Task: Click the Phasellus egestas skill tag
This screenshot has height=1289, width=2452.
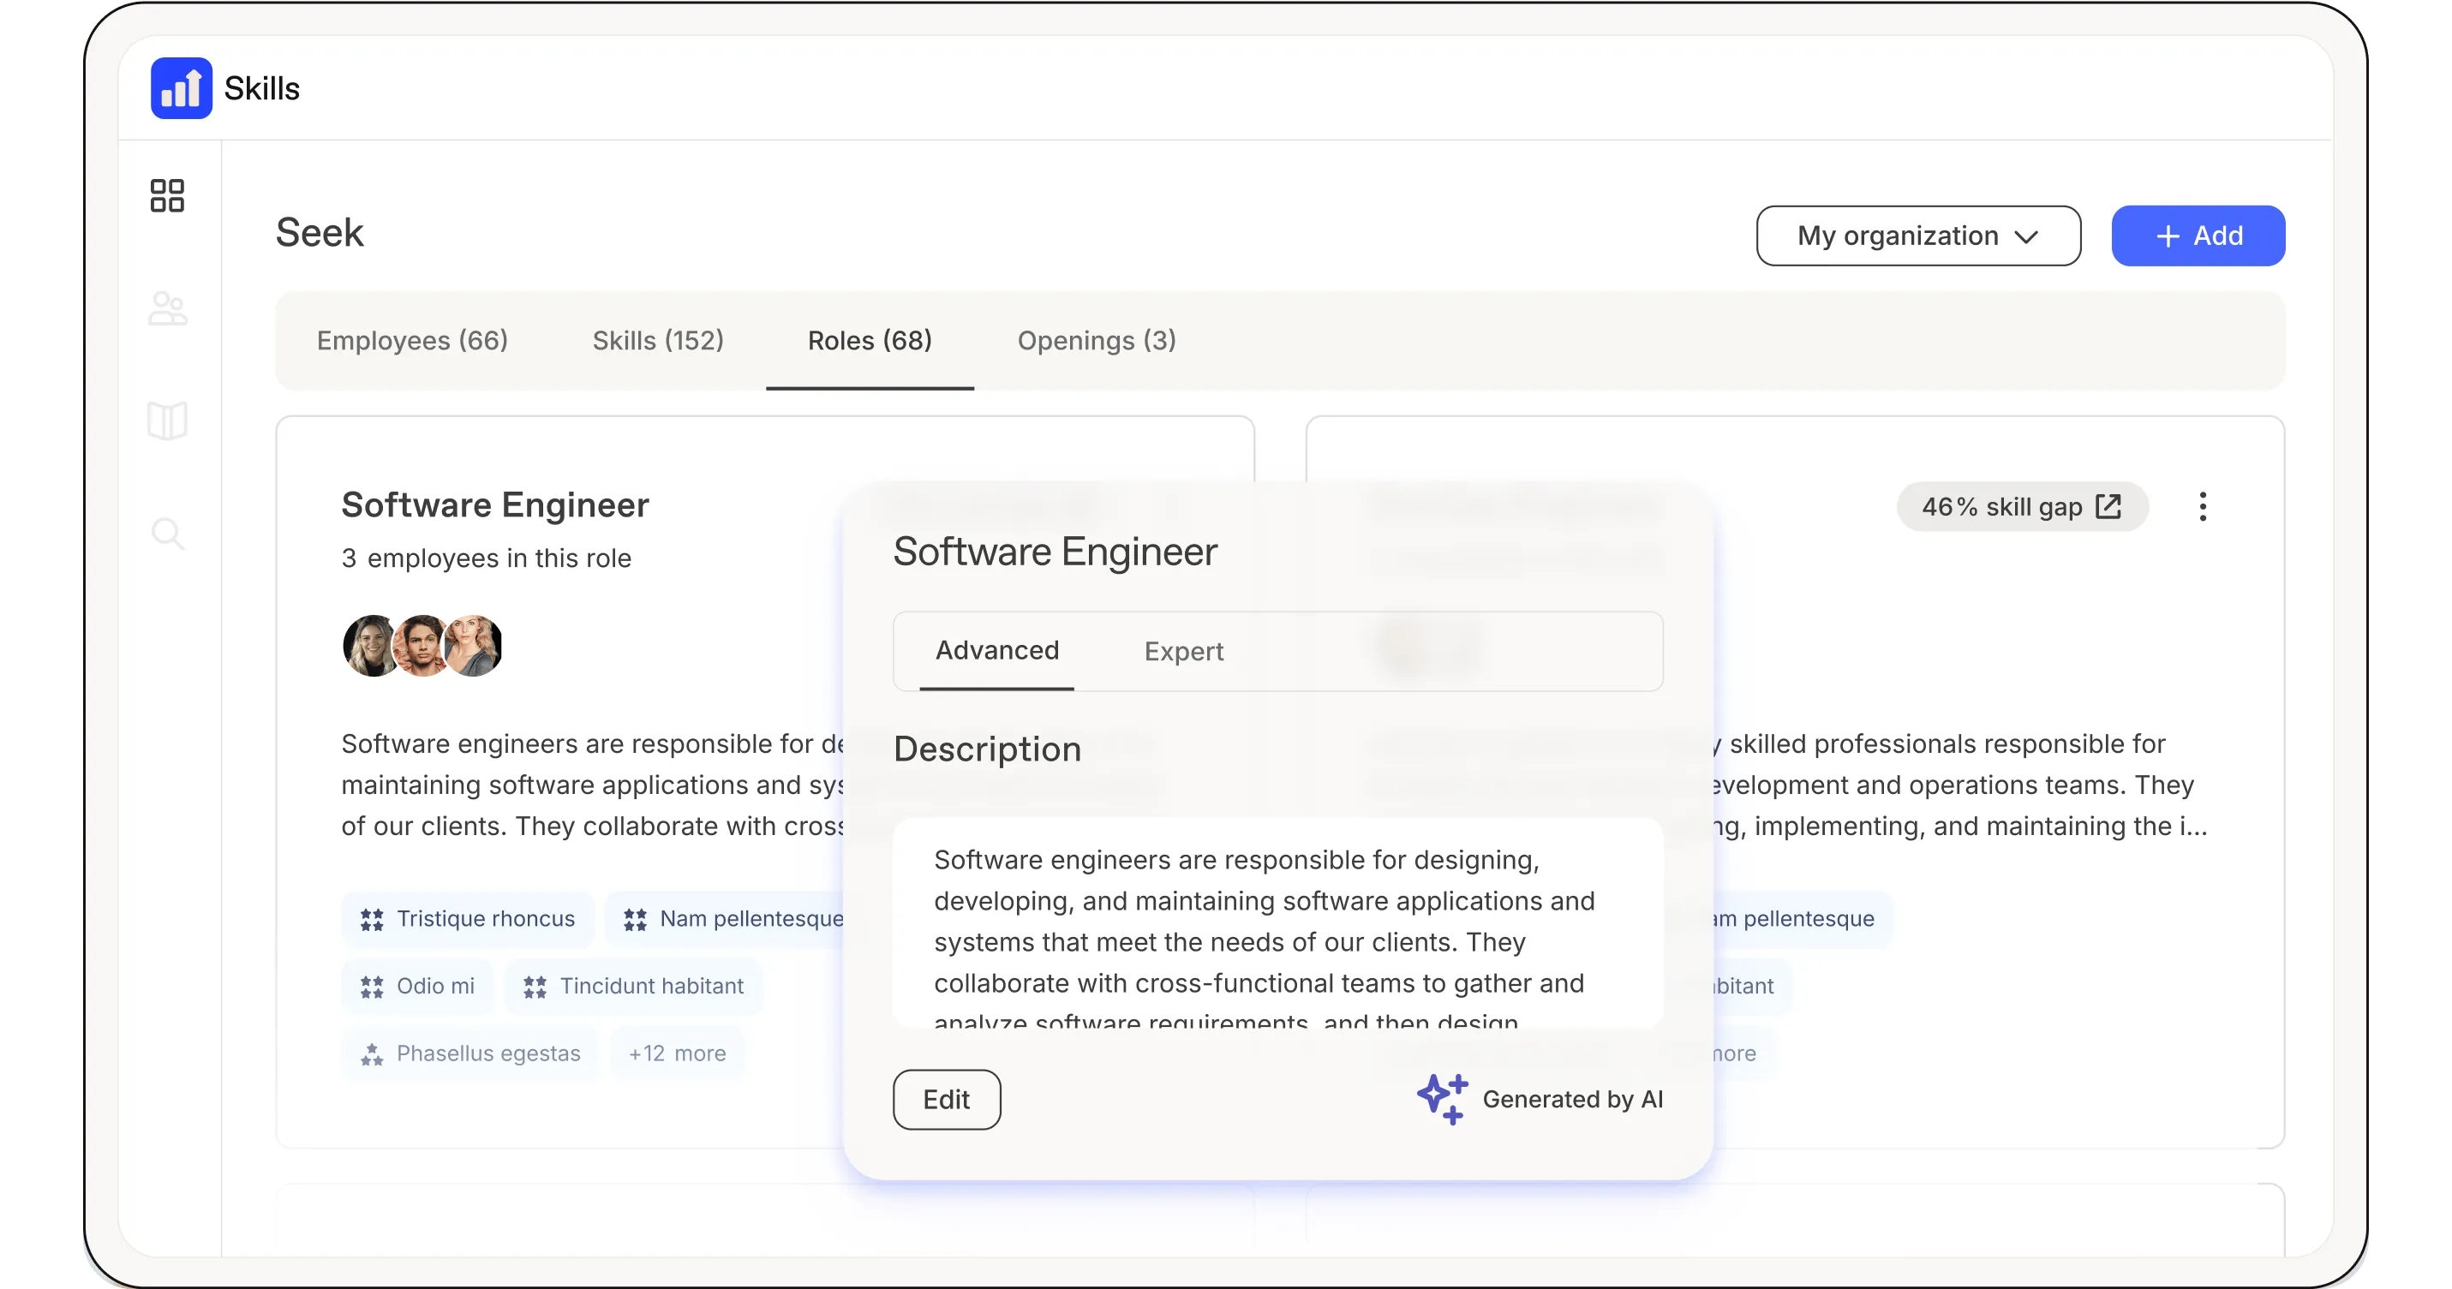Action: pos(470,1053)
